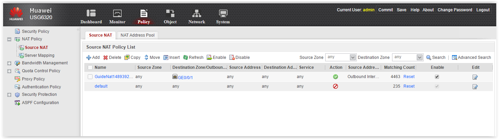The height and width of the screenshot is (139, 499).
Task: Click the edit icon for the default policy
Action: 475,87
